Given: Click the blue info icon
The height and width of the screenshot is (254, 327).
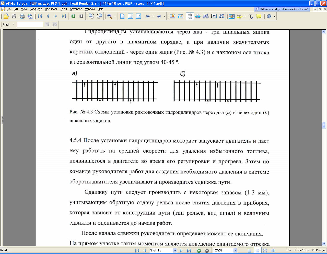Looking at the screenshot, I should [269, 16].
